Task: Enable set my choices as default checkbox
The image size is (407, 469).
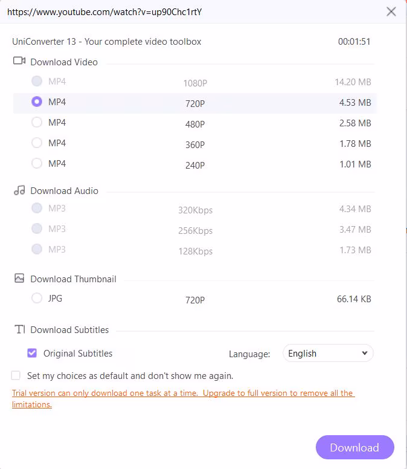Action: 16,375
